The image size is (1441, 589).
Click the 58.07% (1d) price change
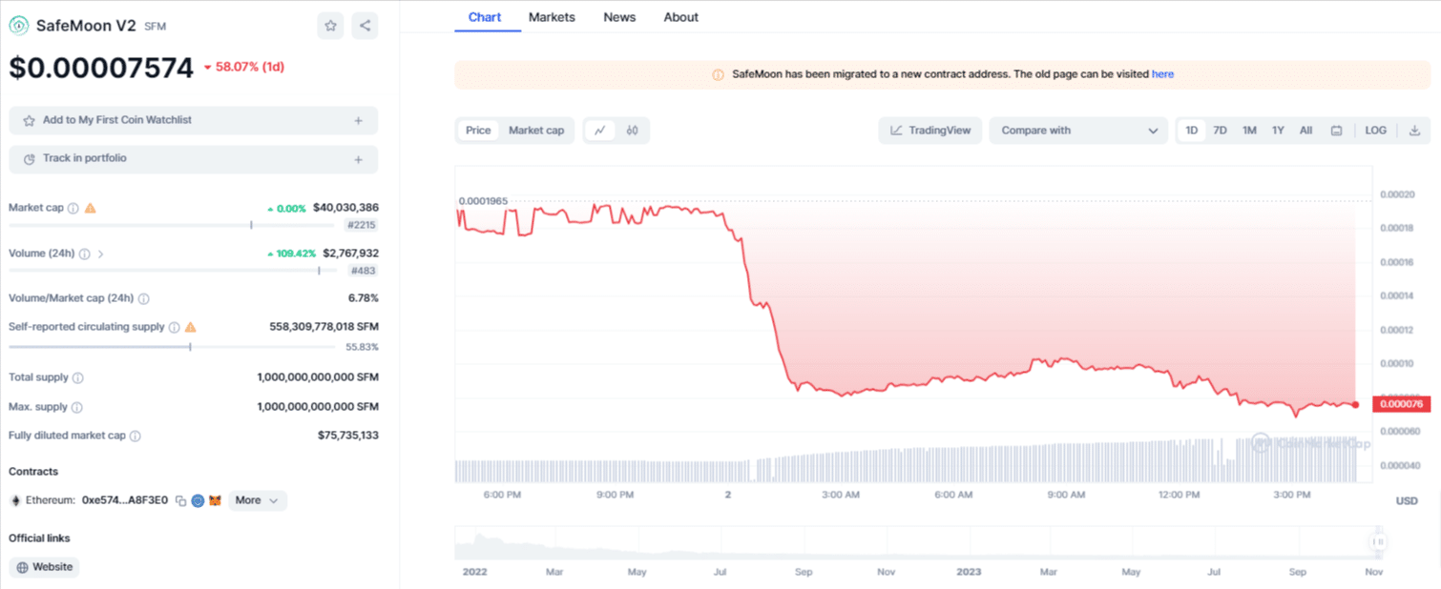pyautogui.click(x=244, y=67)
